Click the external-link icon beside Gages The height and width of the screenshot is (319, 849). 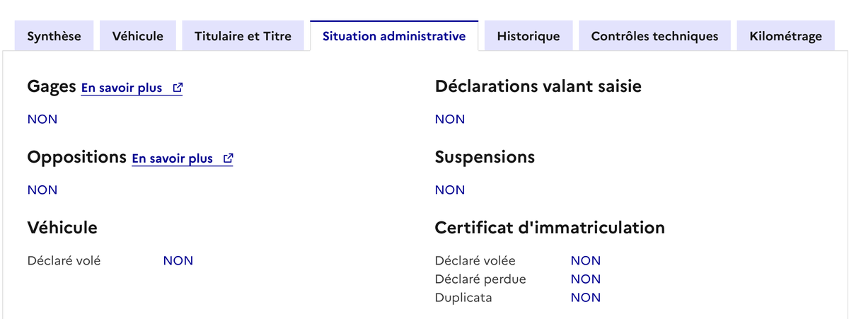(x=178, y=88)
